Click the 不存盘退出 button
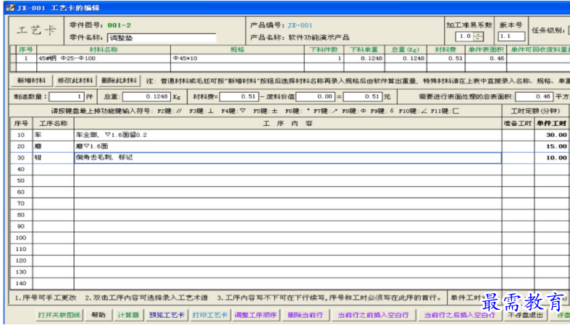Image resolution: width=570 pixels, height=325 pixels. 525,315
